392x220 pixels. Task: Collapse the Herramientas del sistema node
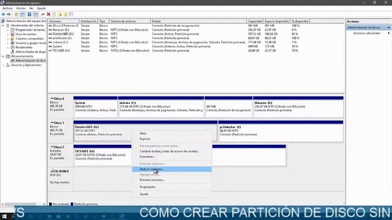pos(3,26)
